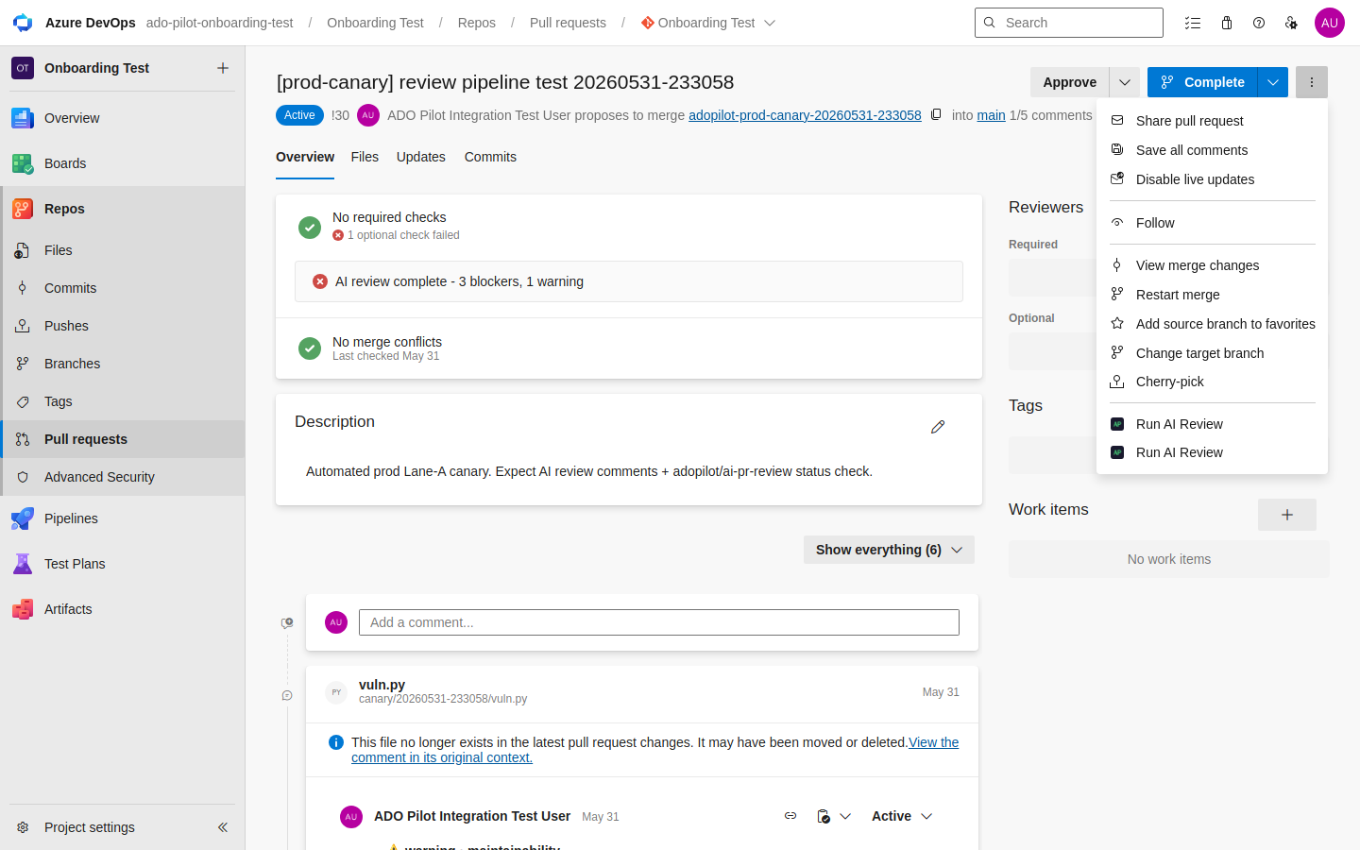The width and height of the screenshot is (1360, 850).
Task: Choose Restart merge from menu
Action: tap(1212, 295)
